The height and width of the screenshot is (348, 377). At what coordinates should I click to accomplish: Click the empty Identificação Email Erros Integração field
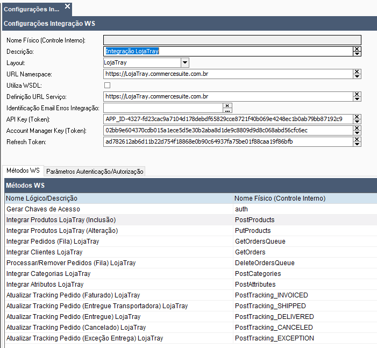(x=163, y=108)
